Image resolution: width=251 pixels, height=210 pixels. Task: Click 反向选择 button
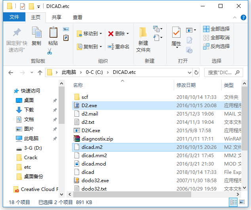pyautogui.click(x=217, y=46)
